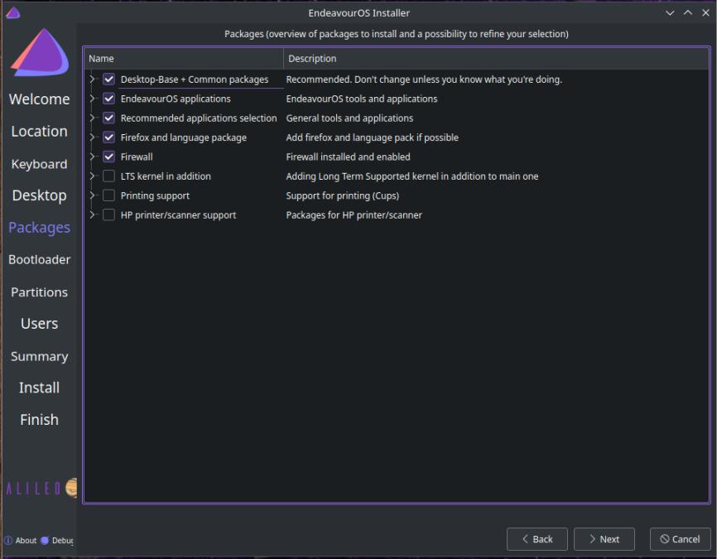Go to the Partitions step
The image size is (717, 559).
(39, 292)
